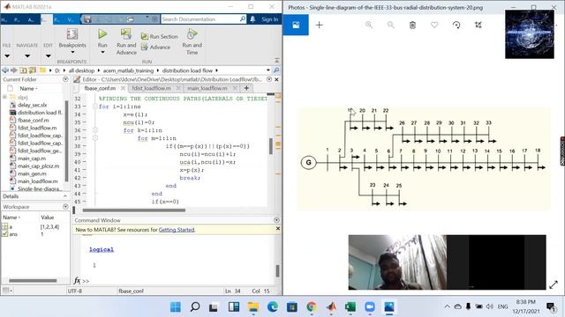Open the crop tool in Photos
Viewport: 565px width, 317px height.
tap(478, 25)
